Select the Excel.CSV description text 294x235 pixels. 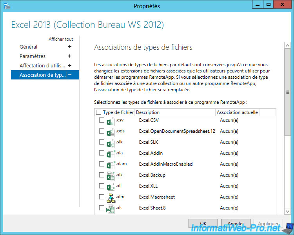click(149, 120)
